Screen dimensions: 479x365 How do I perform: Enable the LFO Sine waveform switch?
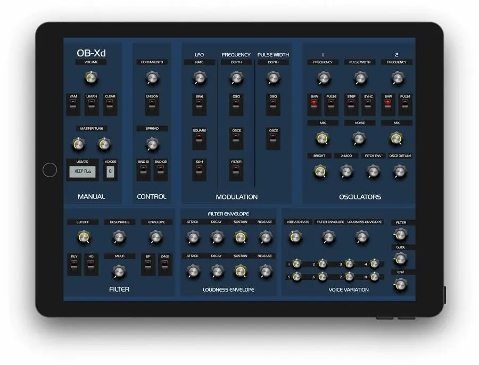click(199, 105)
